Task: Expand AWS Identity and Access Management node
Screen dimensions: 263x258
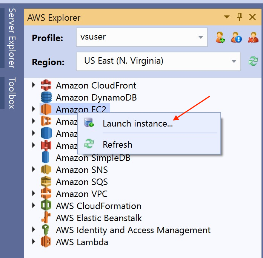Action: pos(33,229)
